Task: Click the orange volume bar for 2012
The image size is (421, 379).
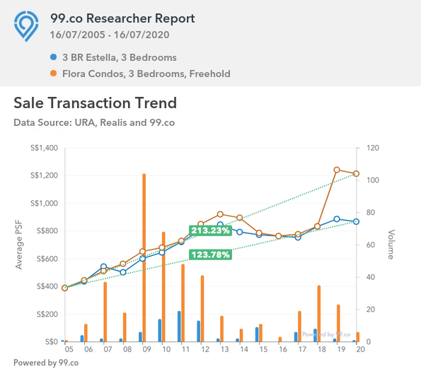Action: pos(202,309)
